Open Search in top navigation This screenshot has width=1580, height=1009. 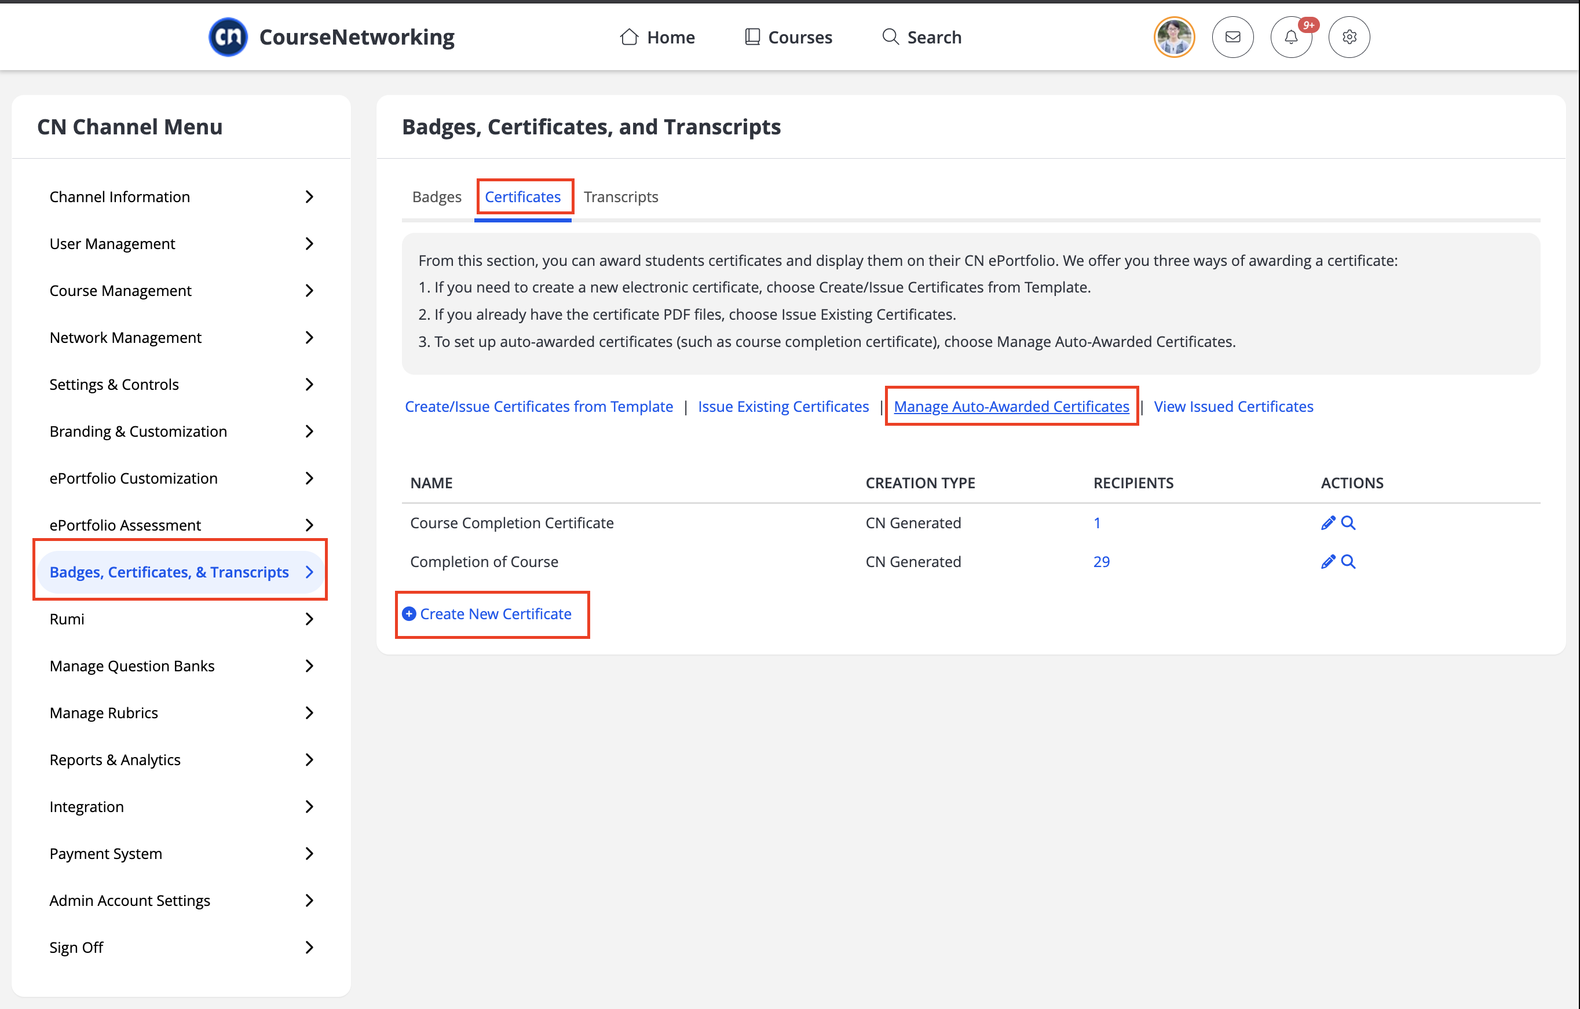[922, 38]
